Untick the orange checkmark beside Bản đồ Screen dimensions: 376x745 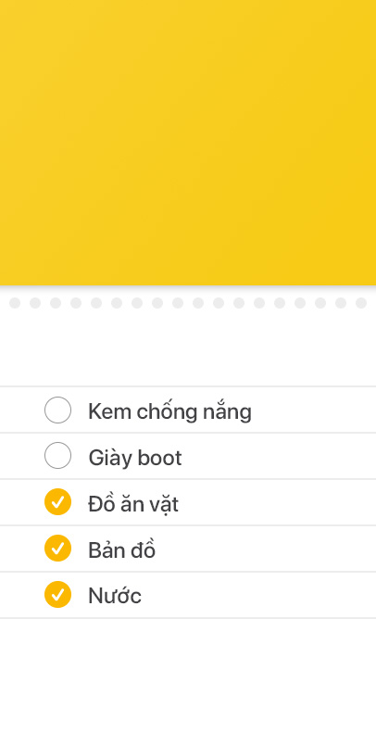coord(58,549)
